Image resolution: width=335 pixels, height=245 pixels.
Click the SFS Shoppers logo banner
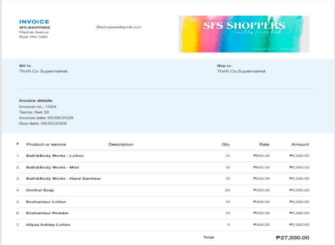[244, 34]
